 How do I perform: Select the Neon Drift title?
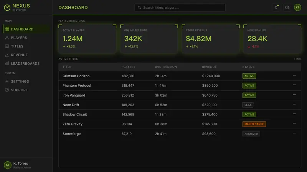[x=71, y=105]
